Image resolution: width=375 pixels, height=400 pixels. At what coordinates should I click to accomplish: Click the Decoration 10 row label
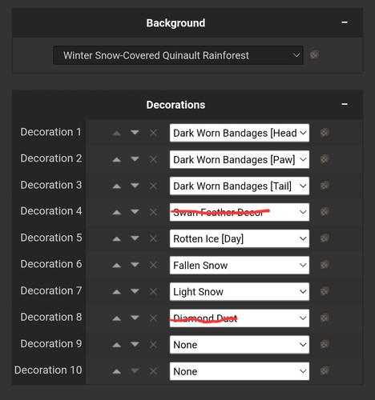pos(48,370)
